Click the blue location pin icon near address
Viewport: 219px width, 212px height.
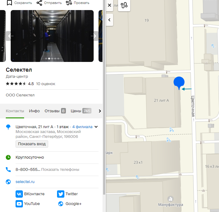(x=8, y=127)
